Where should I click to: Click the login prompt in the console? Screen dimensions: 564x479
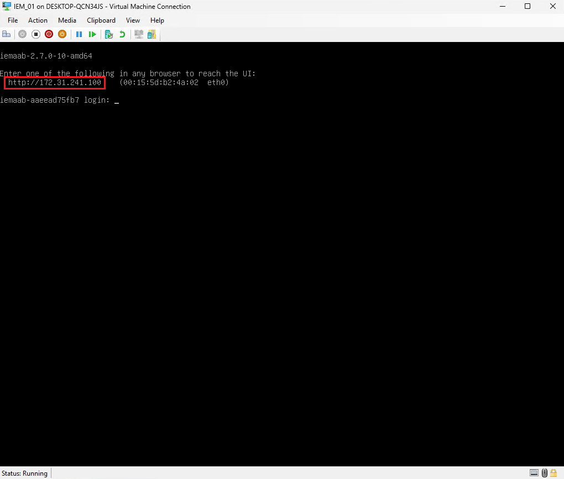(58, 100)
